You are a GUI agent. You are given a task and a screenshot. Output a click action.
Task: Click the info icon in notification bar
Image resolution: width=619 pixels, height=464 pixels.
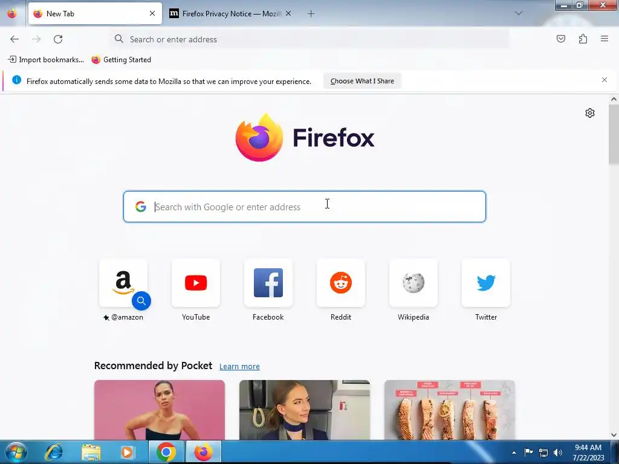click(16, 80)
